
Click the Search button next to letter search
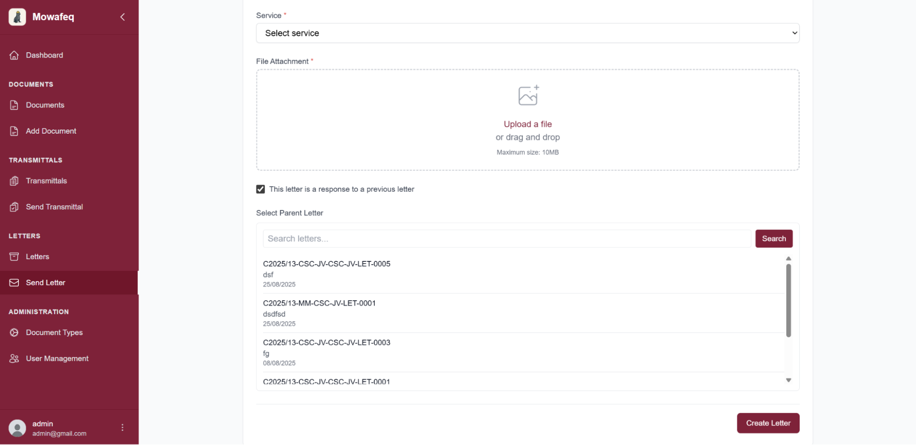click(x=773, y=239)
